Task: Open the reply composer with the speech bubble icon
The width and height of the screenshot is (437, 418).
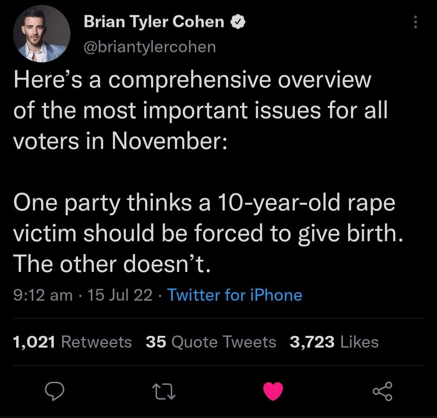Action: (x=54, y=390)
